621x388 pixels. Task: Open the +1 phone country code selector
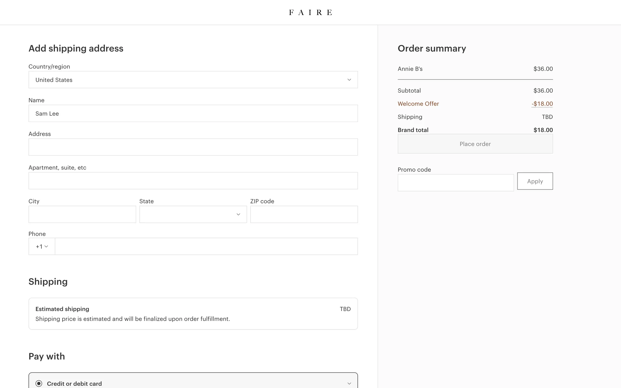click(42, 246)
